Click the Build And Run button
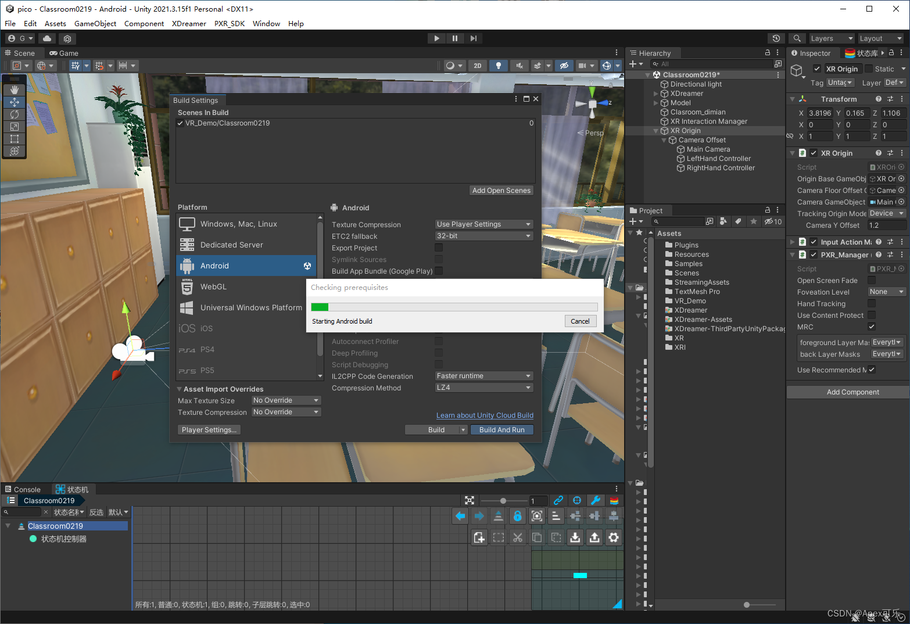This screenshot has height=624, width=910. tap(501, 430)
